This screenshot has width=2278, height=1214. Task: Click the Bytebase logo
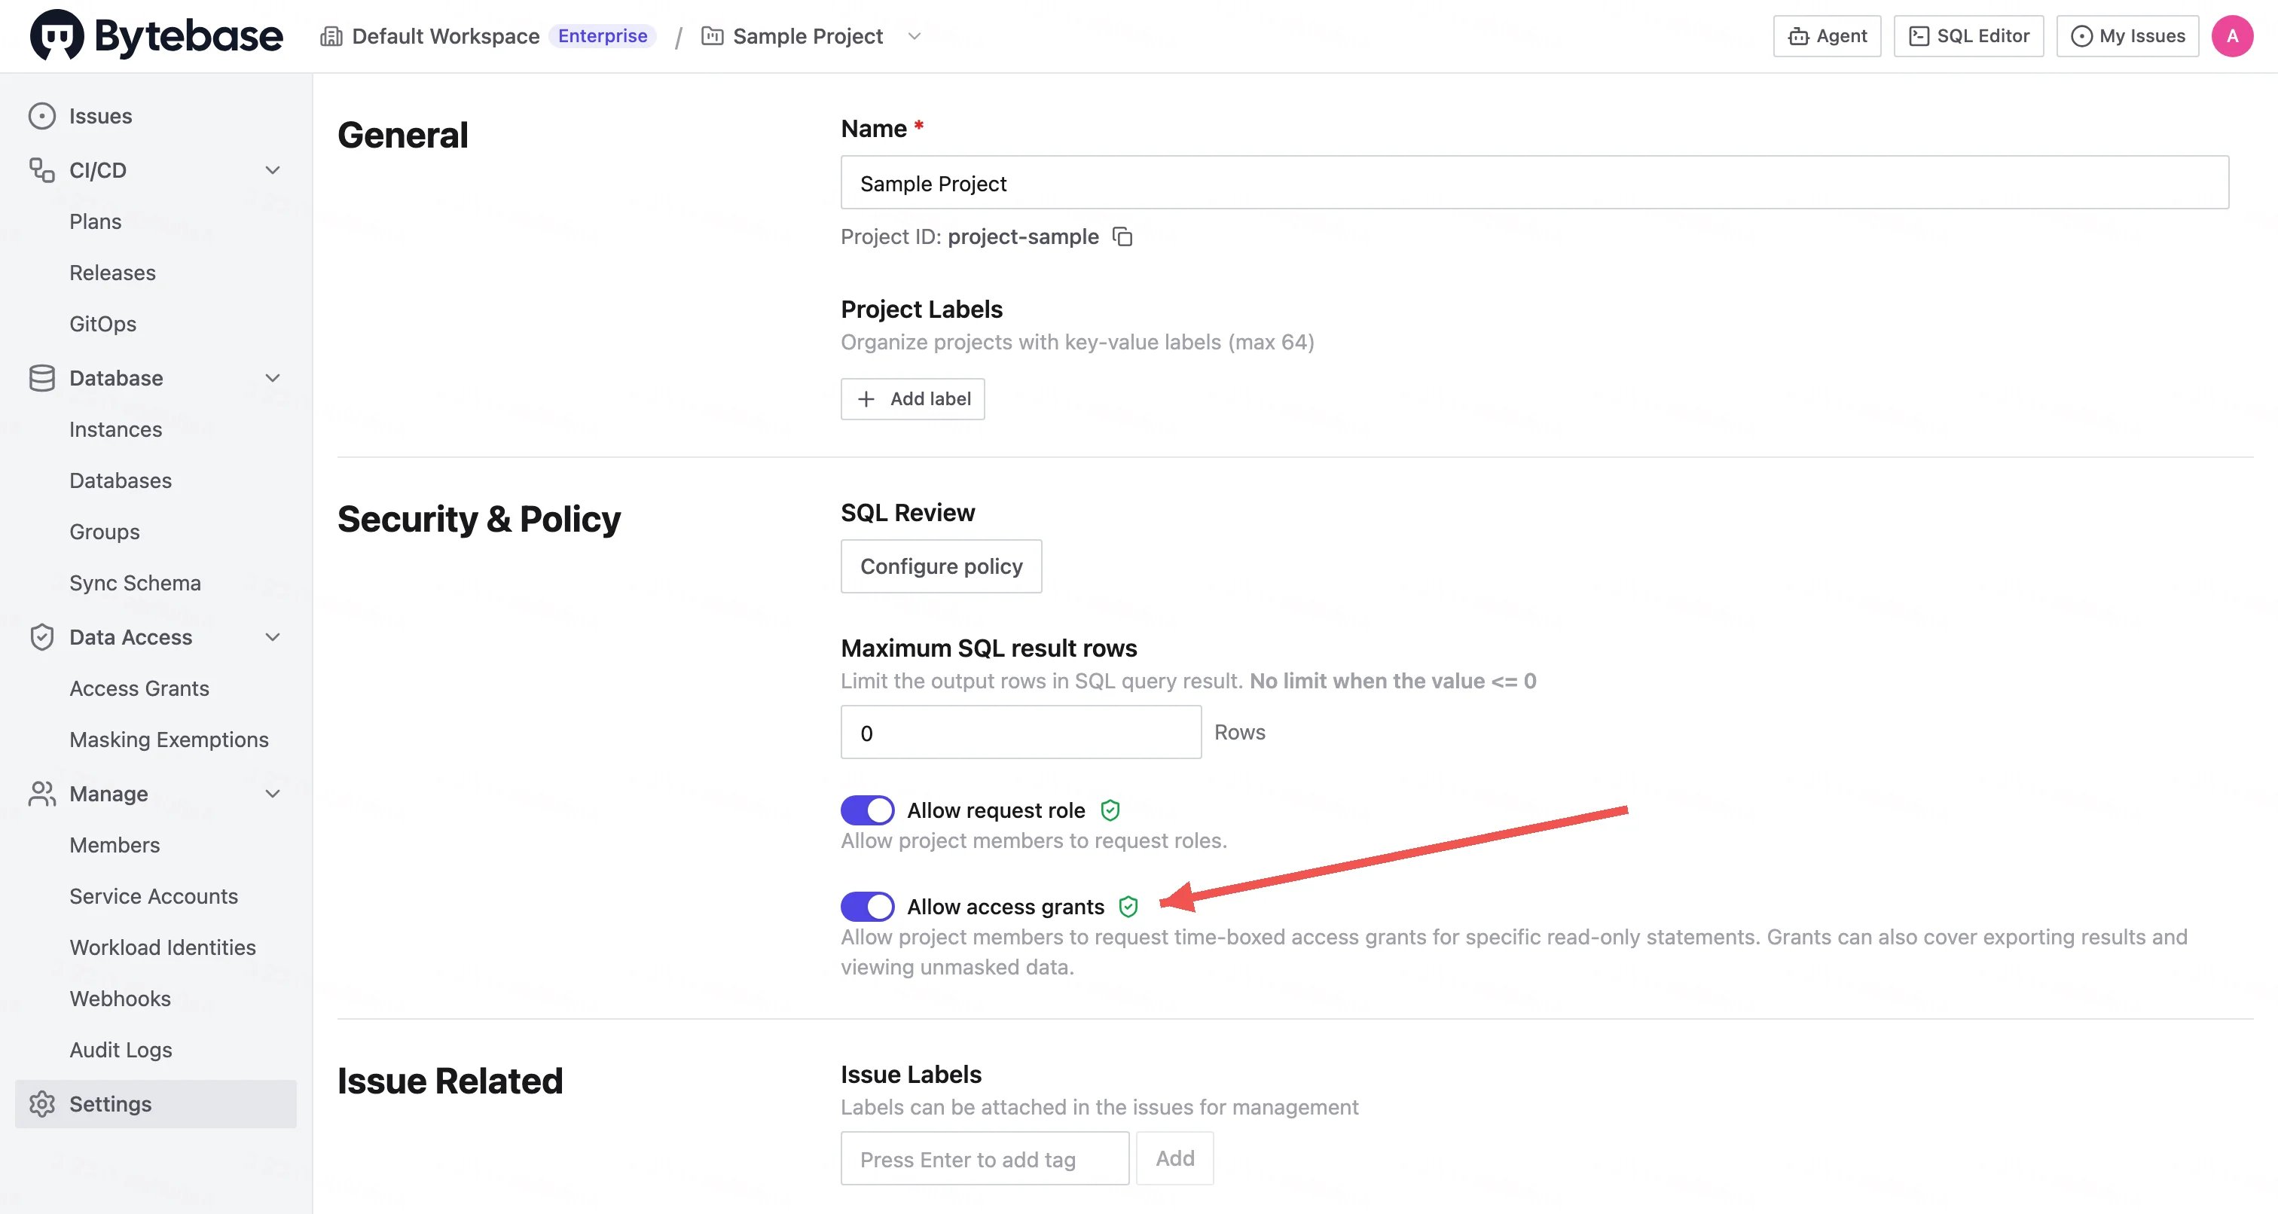pos(157,35)
